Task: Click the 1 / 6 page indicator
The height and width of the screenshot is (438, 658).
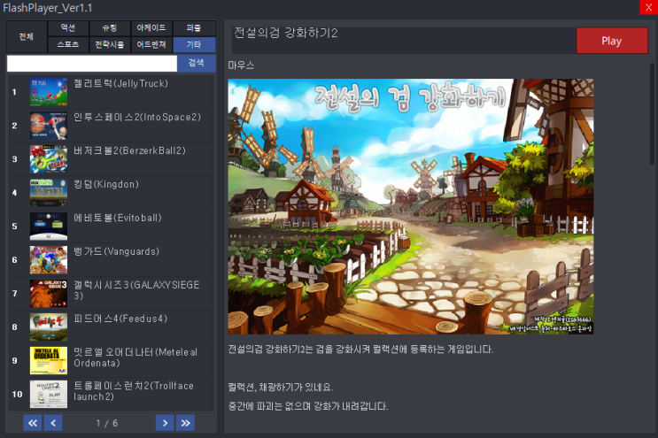Action: [106, 423]
